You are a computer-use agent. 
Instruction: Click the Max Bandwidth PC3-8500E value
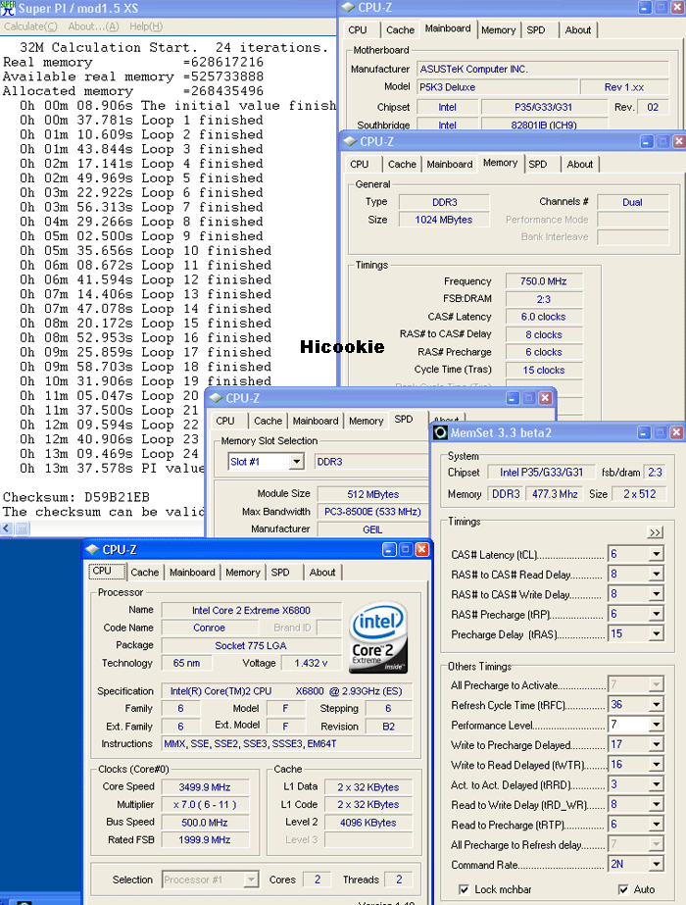[372, 512]
